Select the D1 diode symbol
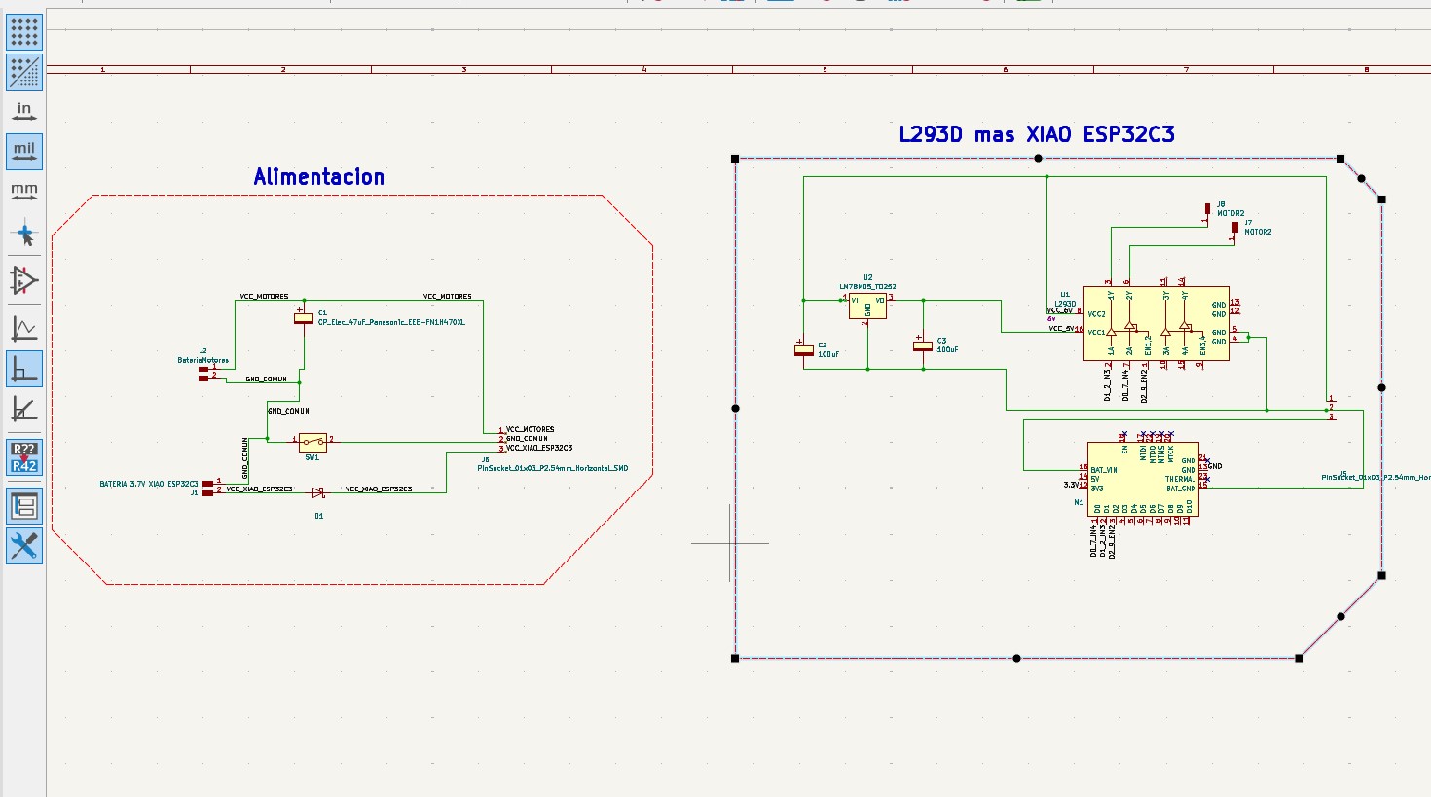This screenshot has width=1431, height=797. [x=318, y=492]
